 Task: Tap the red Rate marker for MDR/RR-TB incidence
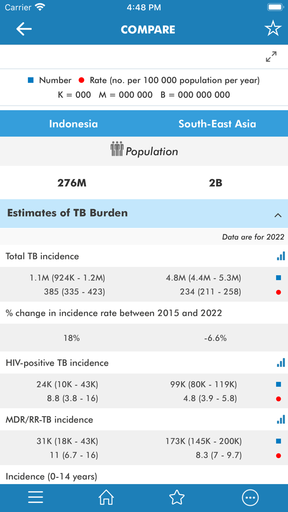click(x=279, y=455)
